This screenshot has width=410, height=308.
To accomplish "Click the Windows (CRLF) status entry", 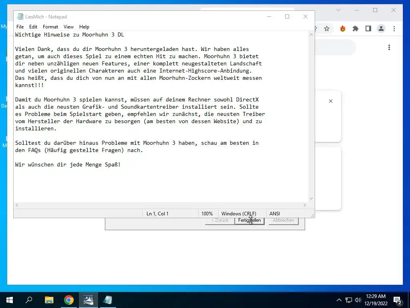I will click(239, 214).
